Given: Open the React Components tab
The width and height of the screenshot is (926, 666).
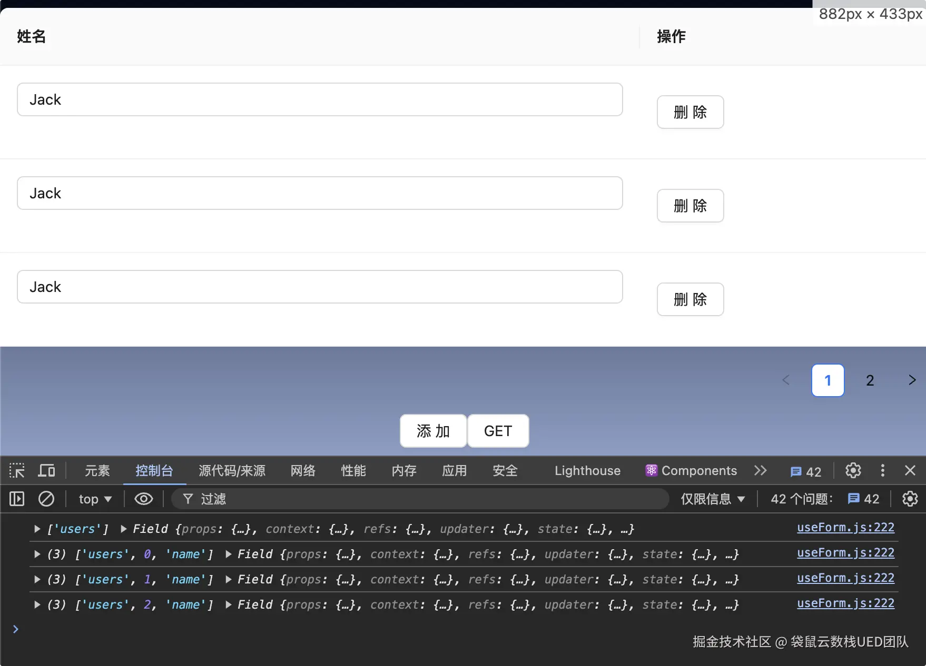Looking at the screenshot, I should click(x=691, y=470).
